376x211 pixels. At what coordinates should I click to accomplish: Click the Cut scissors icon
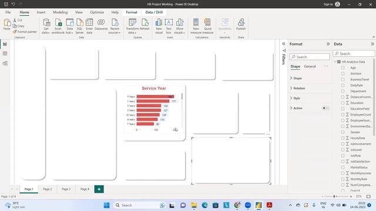(15, 21)
